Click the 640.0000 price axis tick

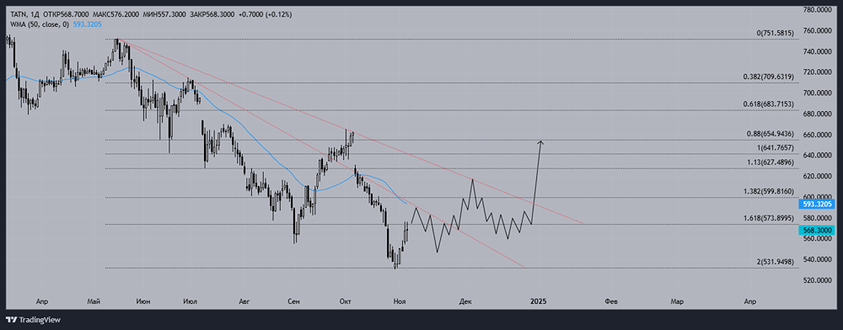(x=818, y=155)
